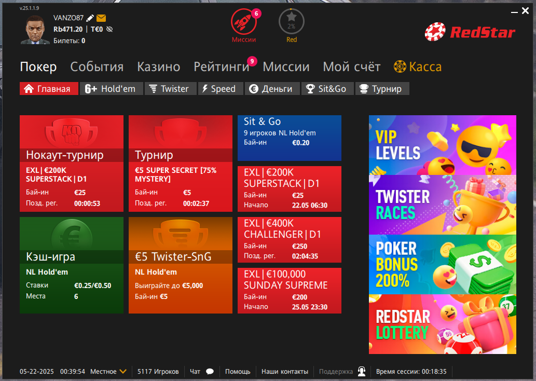Screen dimensions: 536x381
Task: Edit the username with the pencil icon
Action: point(90,18)
